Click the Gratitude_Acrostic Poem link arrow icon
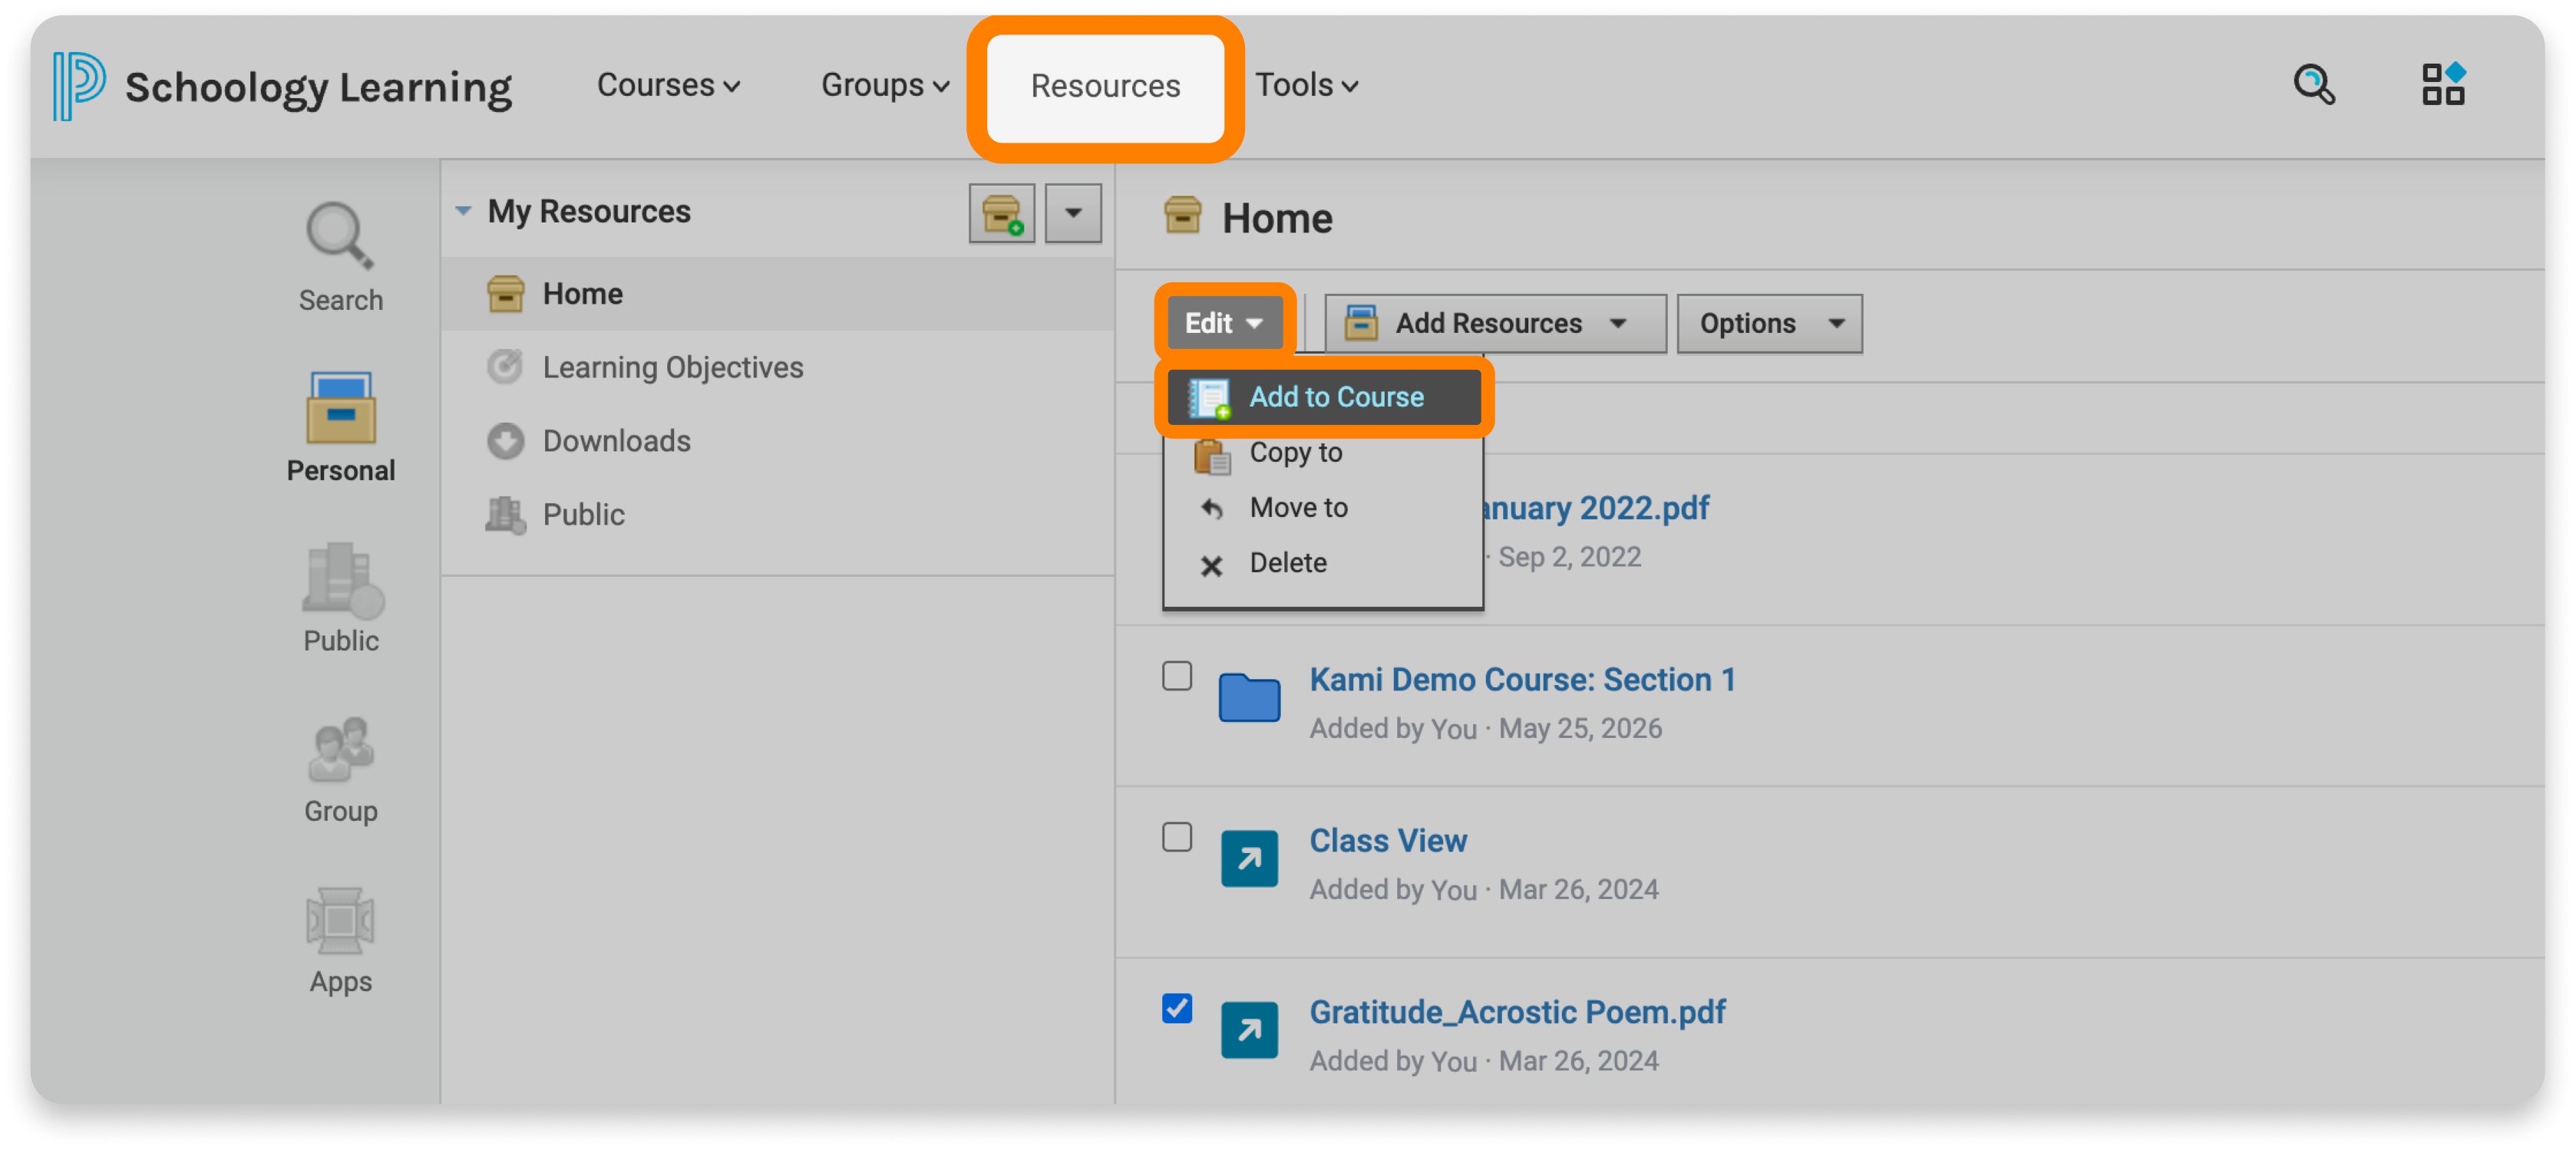This screenshot has width=2576, height=1150. 1249,1030
